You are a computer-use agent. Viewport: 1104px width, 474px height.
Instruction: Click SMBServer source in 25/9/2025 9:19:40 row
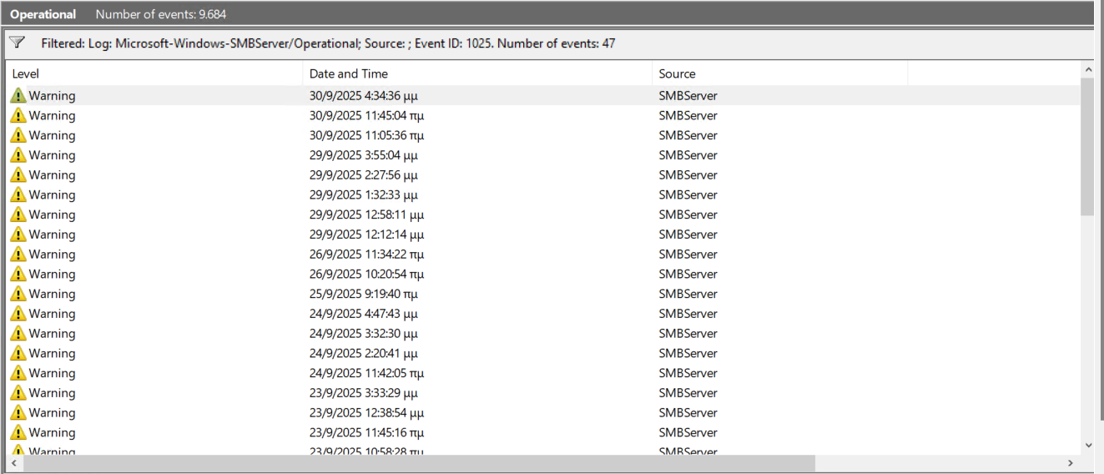point(688,294)
